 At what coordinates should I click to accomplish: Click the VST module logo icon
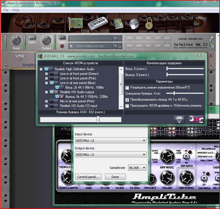click(x=20, y=57)
